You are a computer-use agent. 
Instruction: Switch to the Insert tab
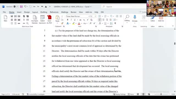[x=19, y=12]
